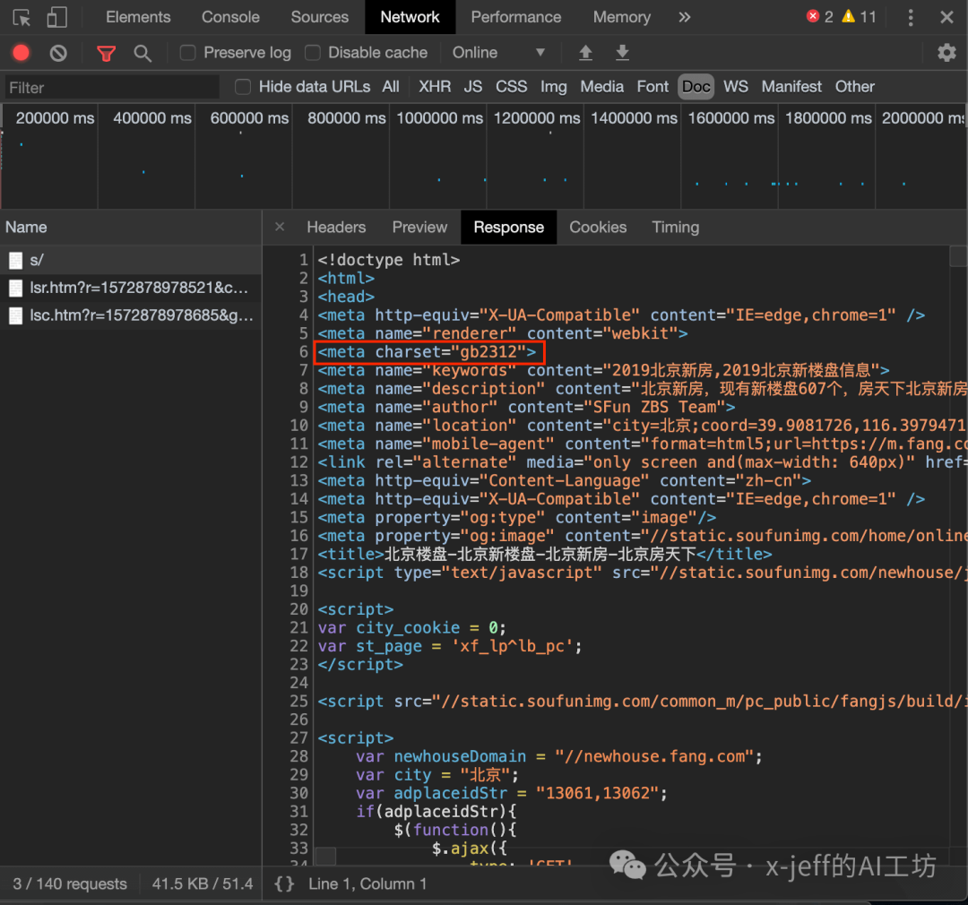Toggle the device toolbar icon
Viewport: 968px width, 905px height.
click(x=56, y=17)
